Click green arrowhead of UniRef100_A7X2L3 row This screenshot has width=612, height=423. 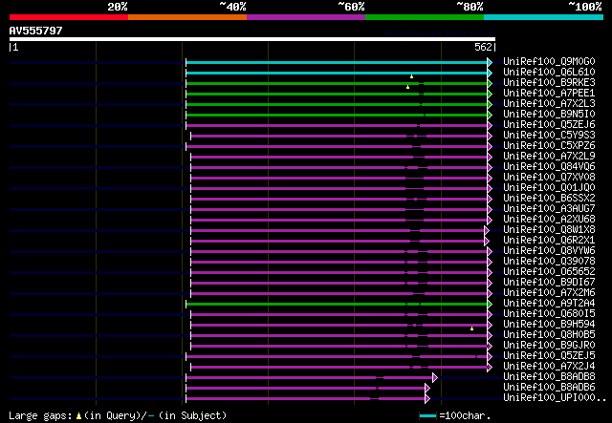click(x=490, y=104)
